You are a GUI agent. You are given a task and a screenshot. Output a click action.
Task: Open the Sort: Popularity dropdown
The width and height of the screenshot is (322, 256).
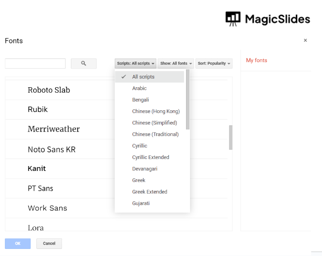[214, 64]
